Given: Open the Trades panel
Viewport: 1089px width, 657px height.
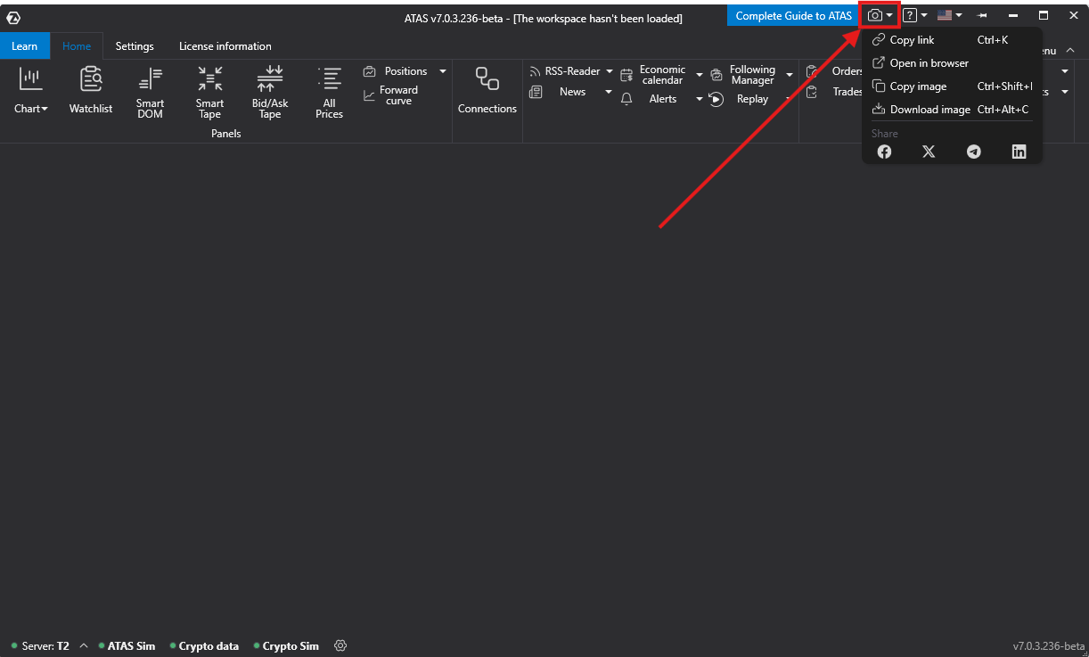Looking at the screenshot, I should [835, 92].
